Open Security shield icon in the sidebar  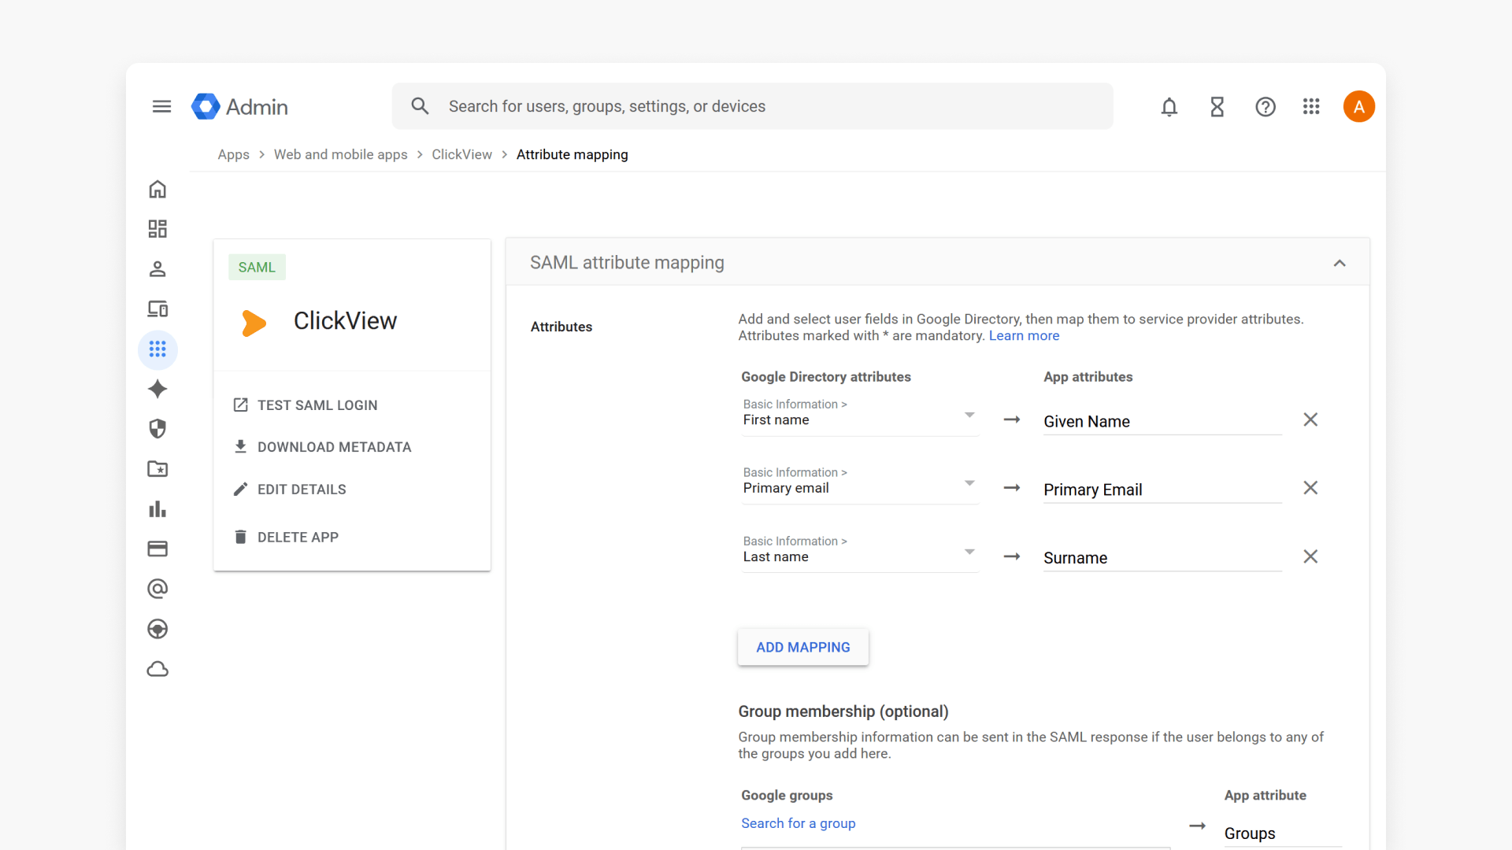point(157,429)
